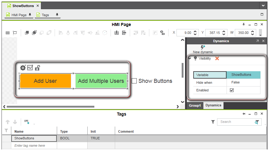Screen dimensions: 269x151
Task: Click the unlocked padlock icon above the group
Action: pyautogui.click(x=37, y=68)
